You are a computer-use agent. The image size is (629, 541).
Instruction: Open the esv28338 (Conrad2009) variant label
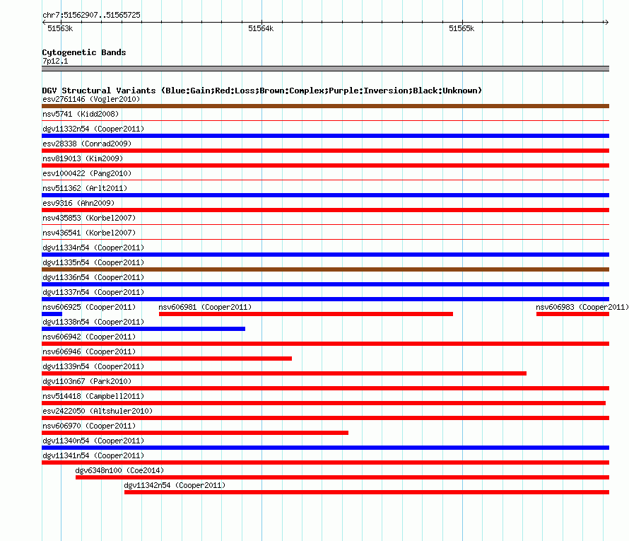pyautogui.click(x=87, y=144)
